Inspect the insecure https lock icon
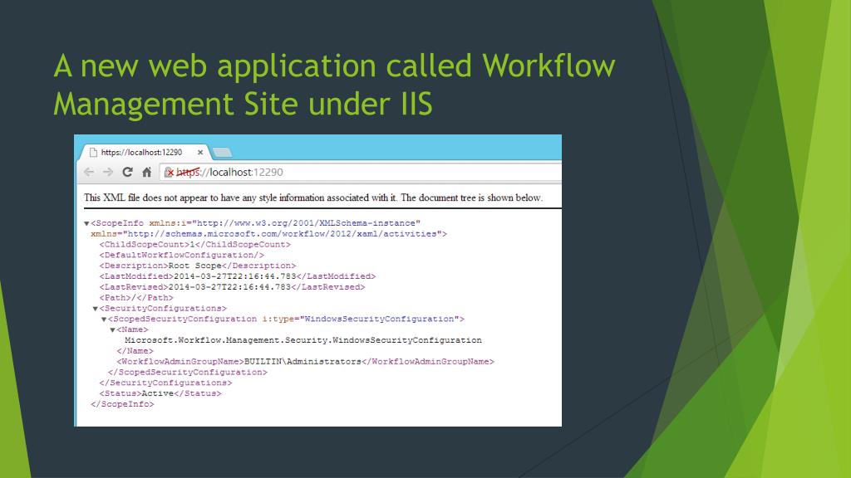Image resolution: width=851 pixels, height=478 pixels. pos(169,173)
